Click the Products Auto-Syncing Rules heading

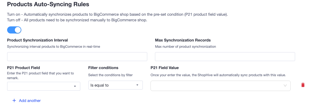tap(48, 4)
